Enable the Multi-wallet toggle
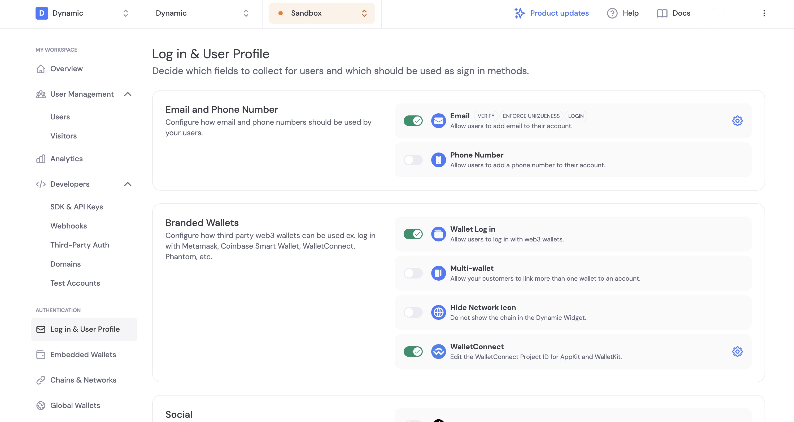This screenshot has width=794, height=422. [413, 273]
